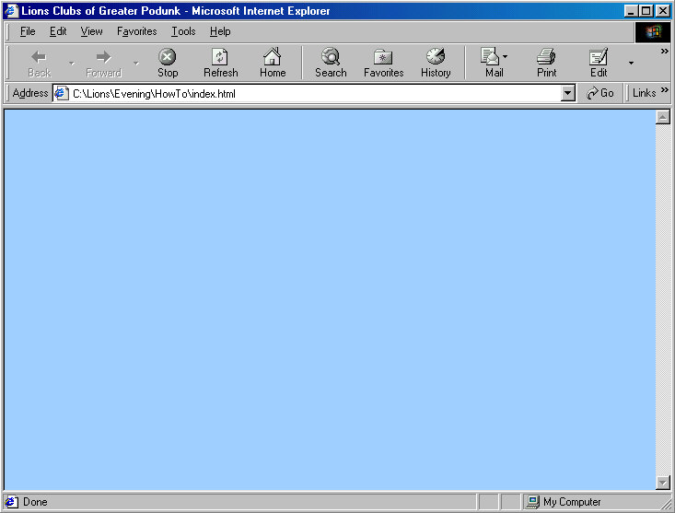
Task: Open the Address bar dropdown list
Action: [x=568, y=93]
